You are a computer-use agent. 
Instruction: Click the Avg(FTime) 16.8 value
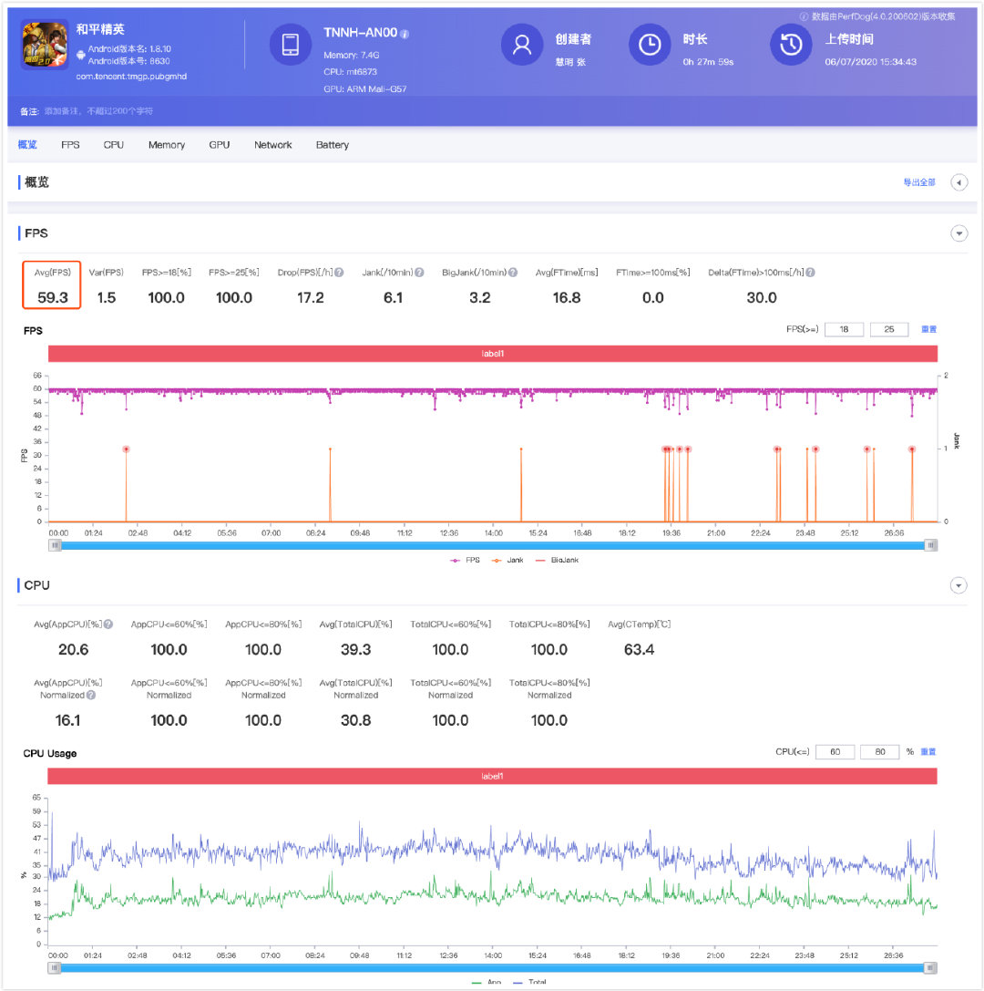tap(567, 298)
